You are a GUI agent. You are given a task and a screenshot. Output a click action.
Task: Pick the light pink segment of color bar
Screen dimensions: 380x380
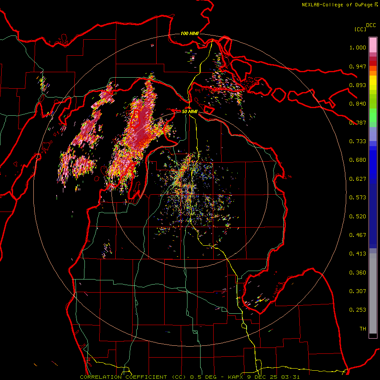point(373,45)
